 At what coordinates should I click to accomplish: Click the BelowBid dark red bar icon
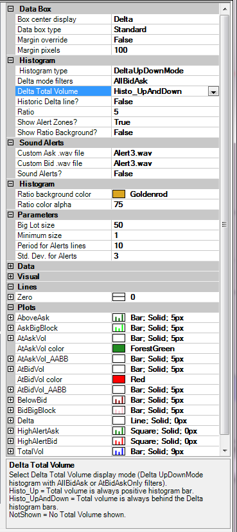tap(119, 400)
